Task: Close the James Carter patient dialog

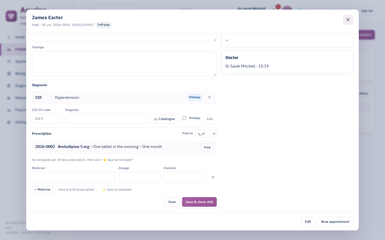Action: (348, 20)
